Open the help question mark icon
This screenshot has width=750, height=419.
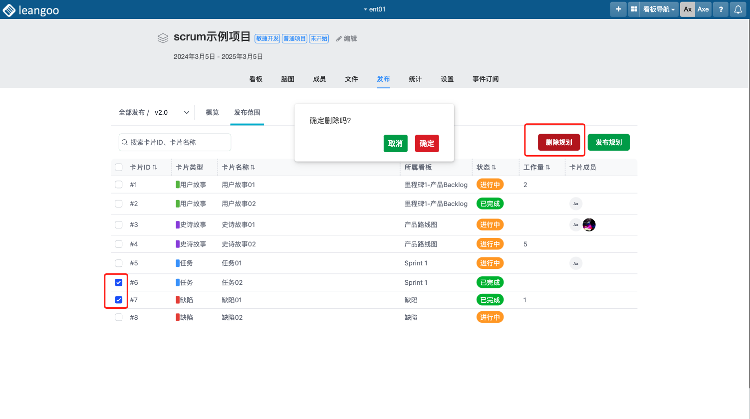click(721, 9)
